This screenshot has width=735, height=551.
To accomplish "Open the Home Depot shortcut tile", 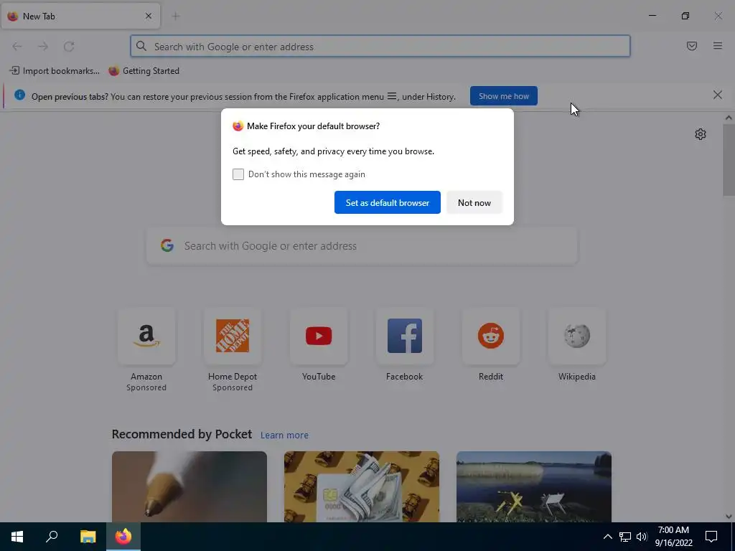I will tap(233, 336).
